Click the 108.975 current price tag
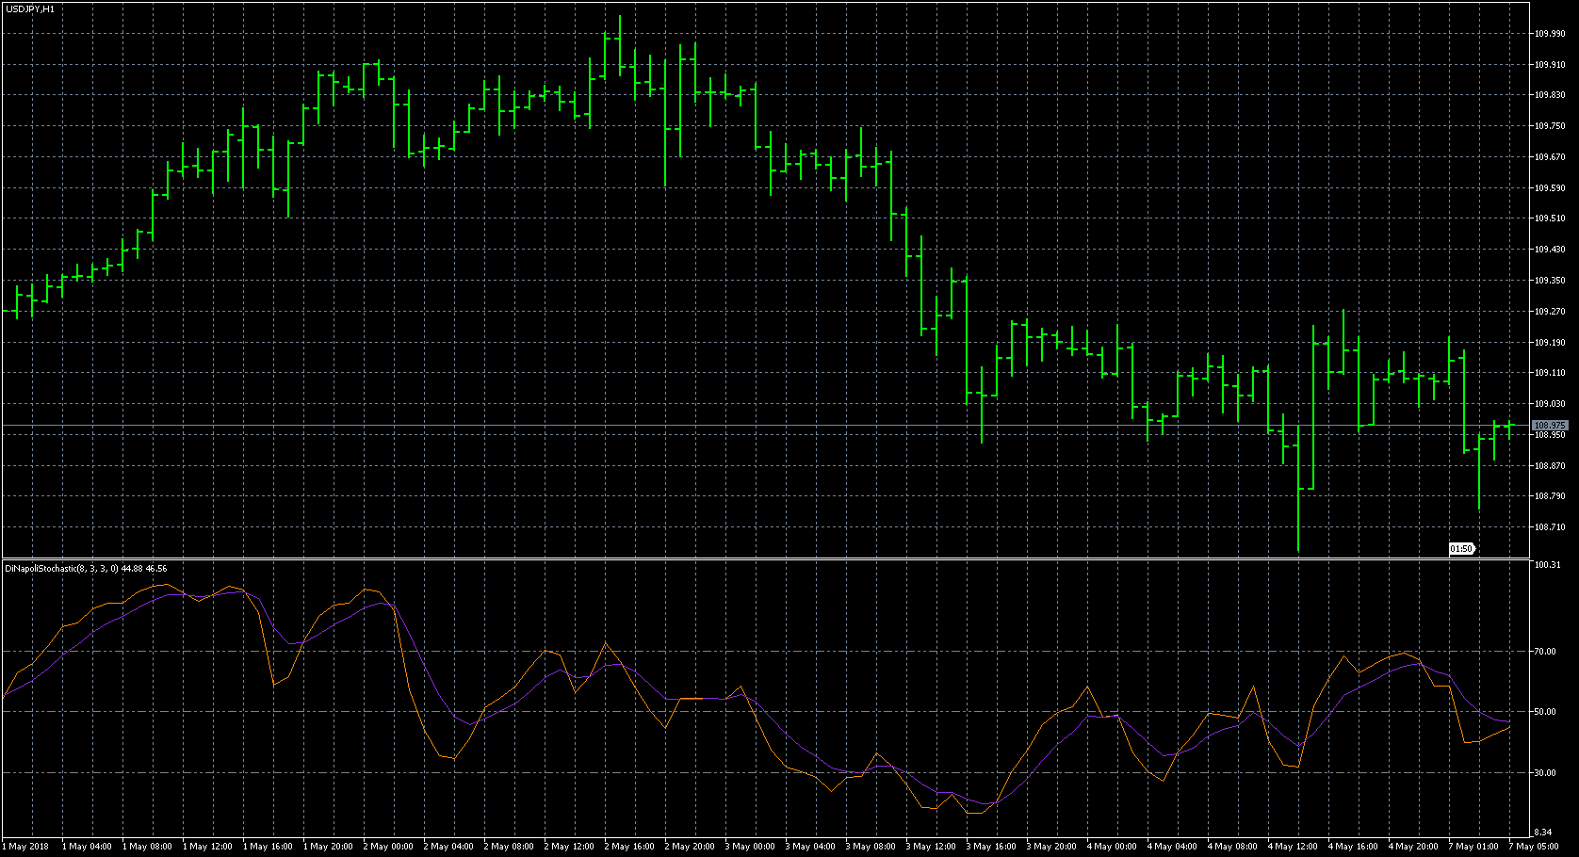Screen dimensions: 1579x857 pyautogui.click(x=1550, y=426)
